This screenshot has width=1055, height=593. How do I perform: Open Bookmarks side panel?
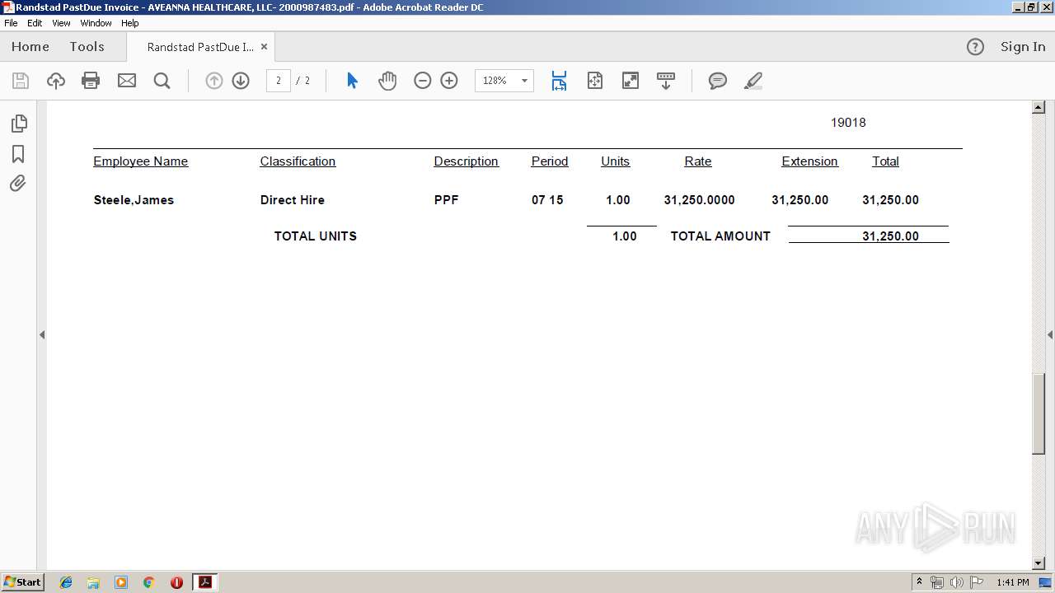pyautogui.click(x=18, y=154)
